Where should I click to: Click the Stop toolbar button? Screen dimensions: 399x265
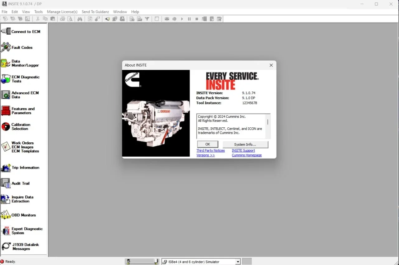(197, 19)
